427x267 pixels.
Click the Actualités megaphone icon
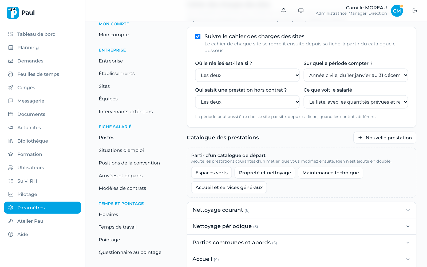11,128
